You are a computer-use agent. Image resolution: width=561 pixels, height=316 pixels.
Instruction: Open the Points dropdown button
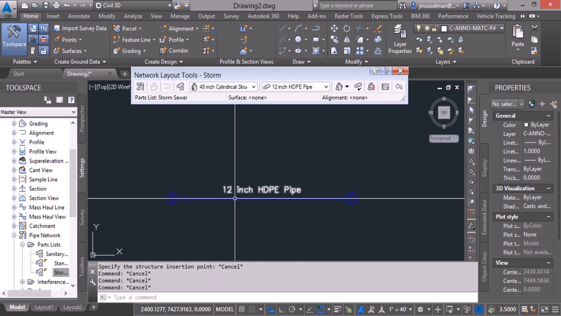68,40
